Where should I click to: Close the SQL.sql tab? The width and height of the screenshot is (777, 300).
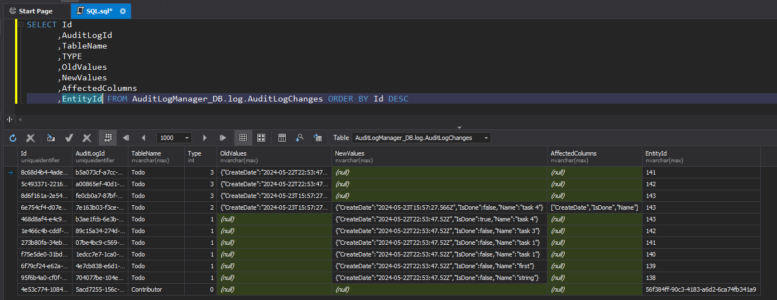pyautogui.click(x=123, y=11)
